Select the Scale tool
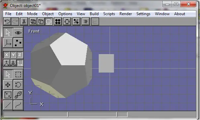 tap(8, 95)
